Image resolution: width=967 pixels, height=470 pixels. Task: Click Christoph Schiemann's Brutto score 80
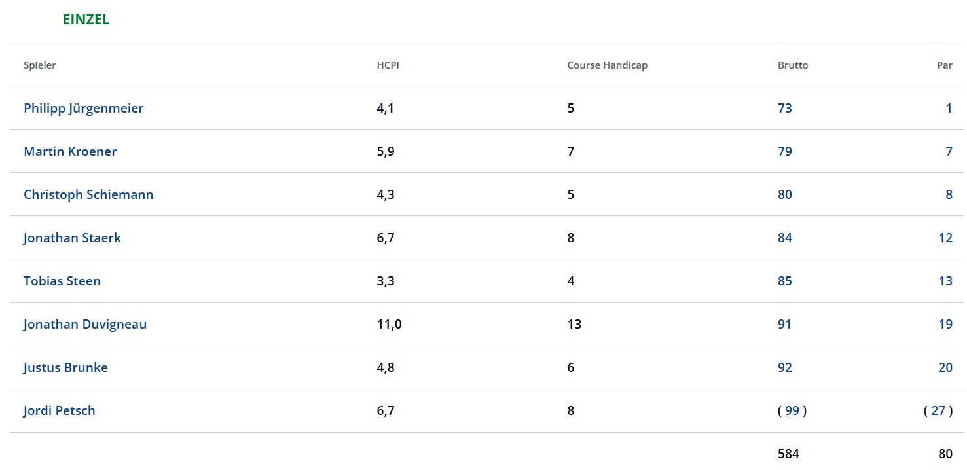[x=784, y=194]
